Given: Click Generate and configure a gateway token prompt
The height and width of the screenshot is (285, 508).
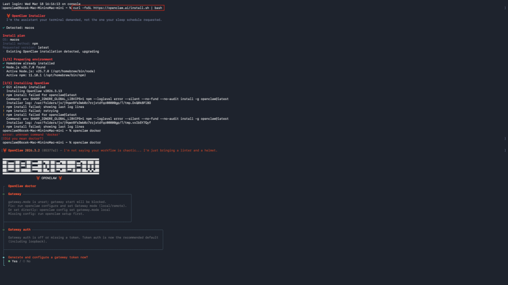Looking at the screenshot, I should pos(48,257).
